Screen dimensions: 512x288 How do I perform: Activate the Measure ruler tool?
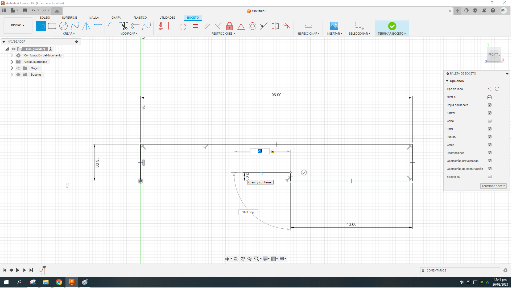tap(309, 26)
